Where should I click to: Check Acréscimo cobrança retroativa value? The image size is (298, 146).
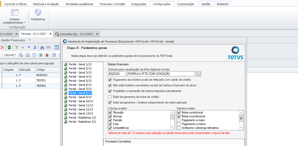point(179,128)
